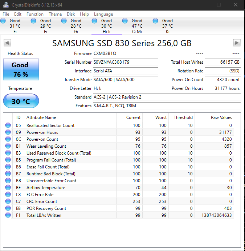The height and width of the screenshot is (251, 245).
Task: Click status orb for Used Reserved Block Count
Action: coord(8,153)
